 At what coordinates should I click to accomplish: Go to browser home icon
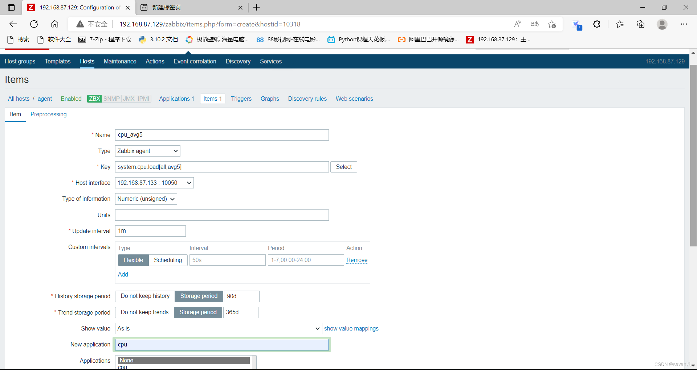point(55,24)
